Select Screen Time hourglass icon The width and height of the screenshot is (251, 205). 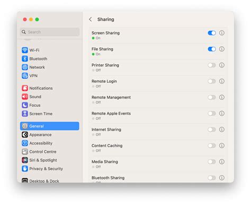[25, 114]
